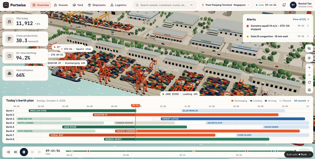Pause the live playback
Image resolution: width=315 pixels, height=159 pixels.
click(x=24, y=152)
